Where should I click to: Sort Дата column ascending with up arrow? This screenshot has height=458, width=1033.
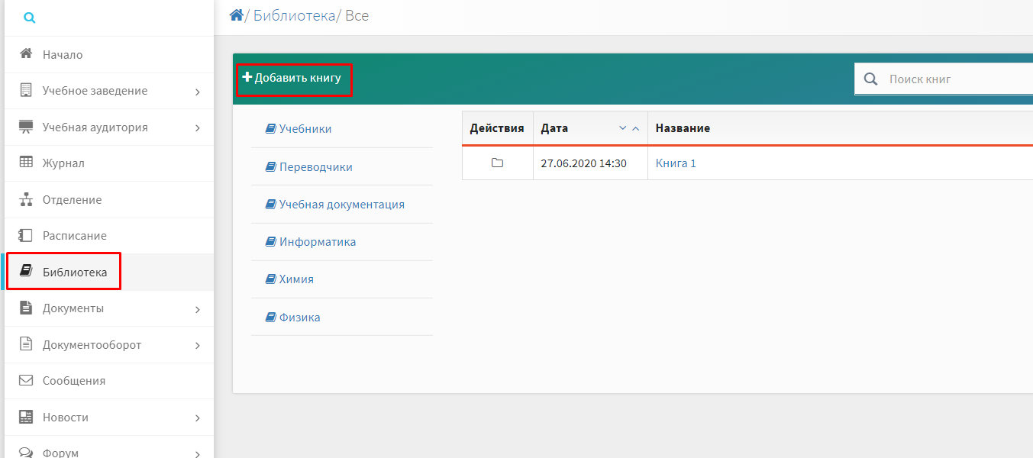pos(635,128)
